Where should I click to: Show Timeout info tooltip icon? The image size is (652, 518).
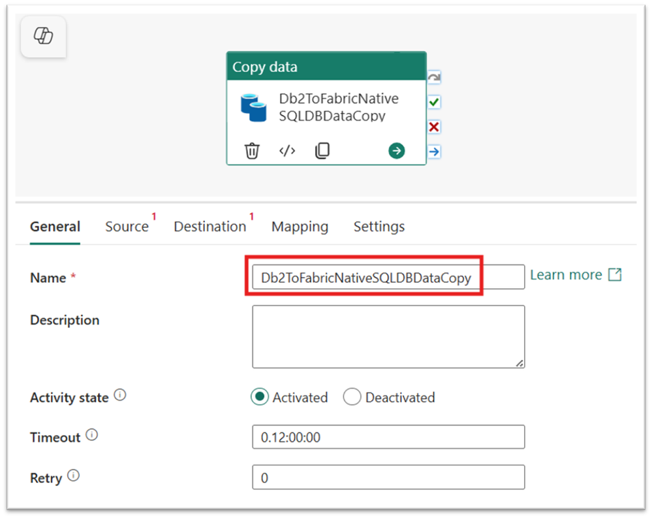[91, 435]
